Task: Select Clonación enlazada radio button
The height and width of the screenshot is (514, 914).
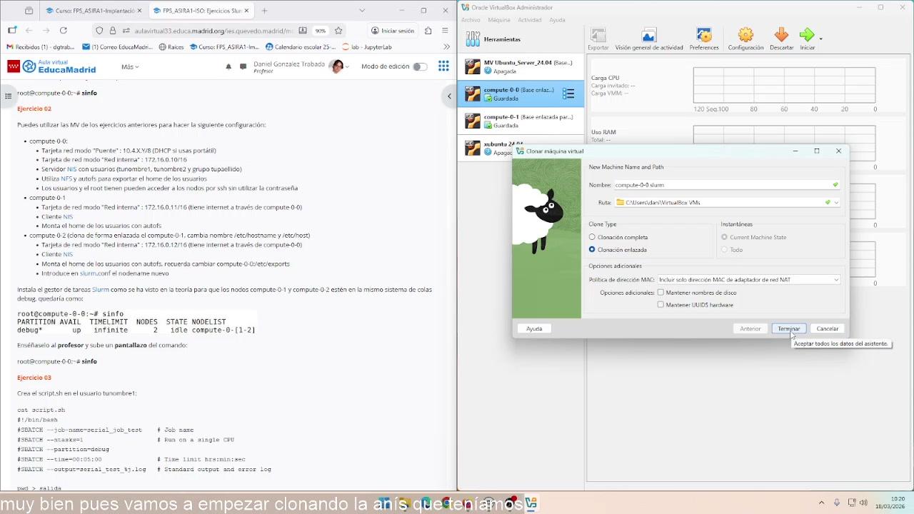Action: 592,250
